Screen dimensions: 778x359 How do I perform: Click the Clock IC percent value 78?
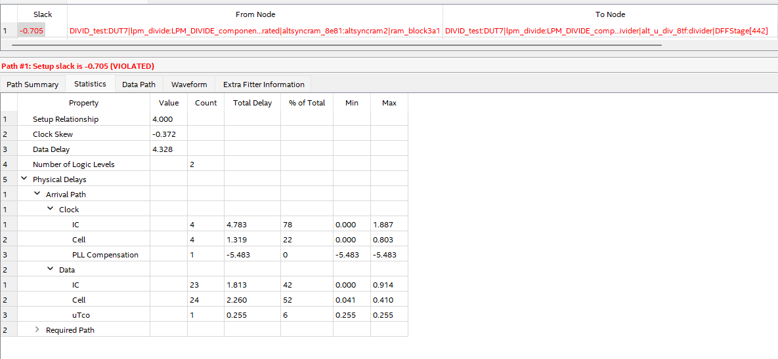pos(288,224)
